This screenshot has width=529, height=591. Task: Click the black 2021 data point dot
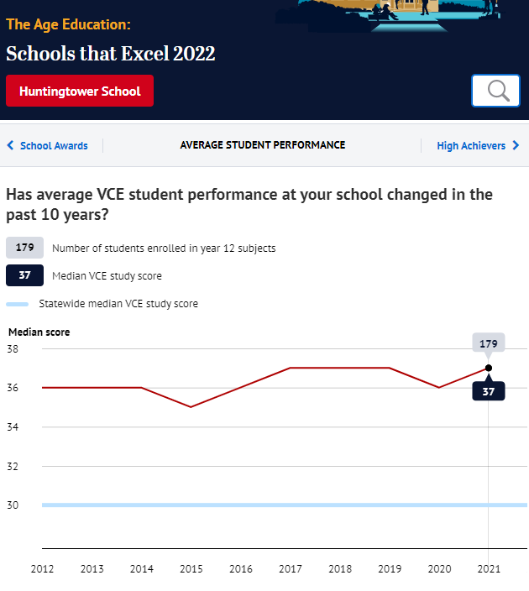[x=489, y=368]
